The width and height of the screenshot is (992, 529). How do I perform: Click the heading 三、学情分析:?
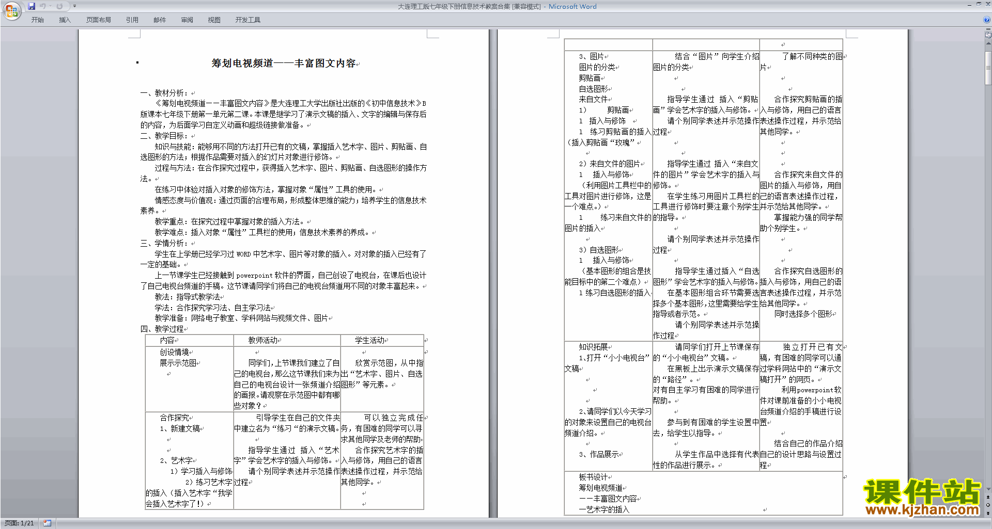(165, 243)
